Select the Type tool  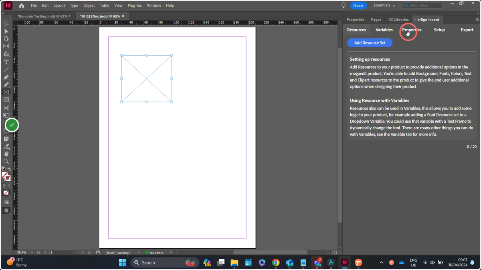(6, 62)
